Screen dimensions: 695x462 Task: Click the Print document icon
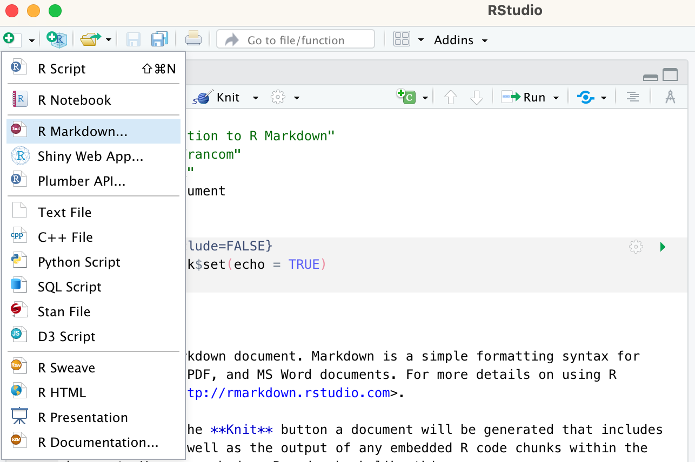click(x=193, y=39)
